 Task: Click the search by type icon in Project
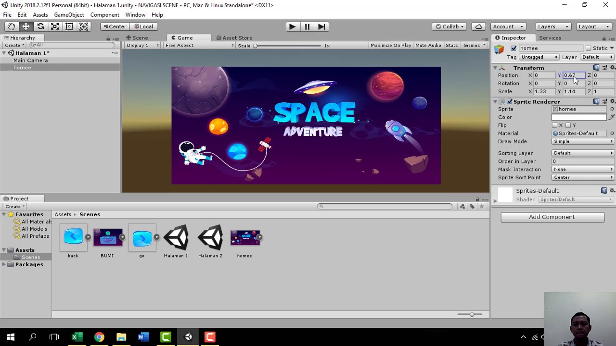(462, 206)
